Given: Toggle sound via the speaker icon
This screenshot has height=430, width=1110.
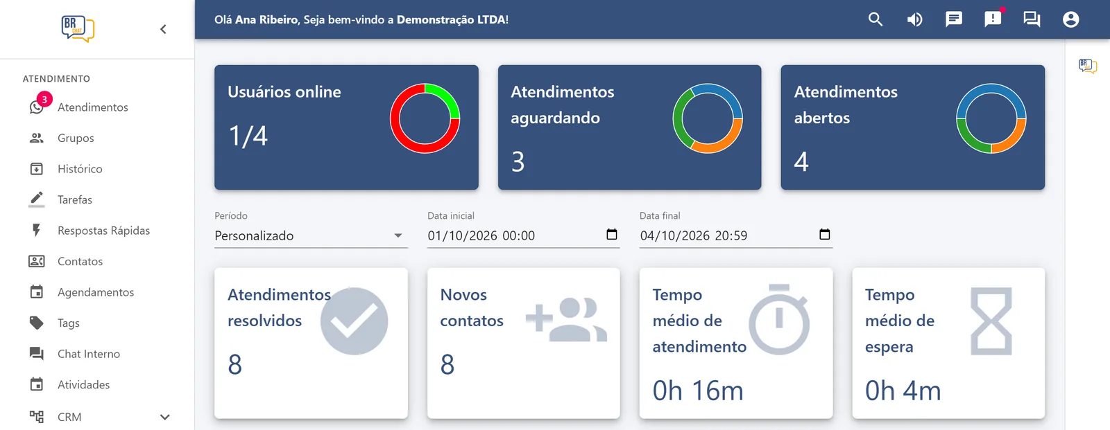Looking at the screenshot, I should (x=914, y=19).
